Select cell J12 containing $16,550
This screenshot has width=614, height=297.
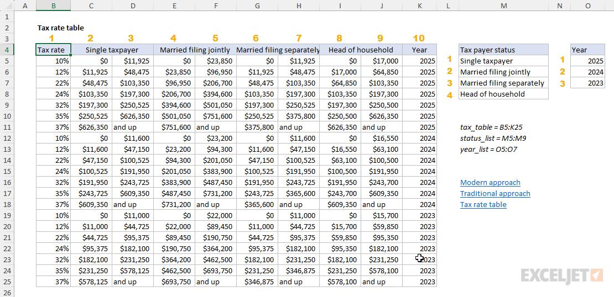382,139
